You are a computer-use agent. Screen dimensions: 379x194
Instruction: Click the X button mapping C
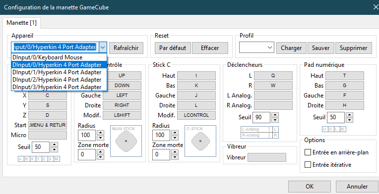48,96
